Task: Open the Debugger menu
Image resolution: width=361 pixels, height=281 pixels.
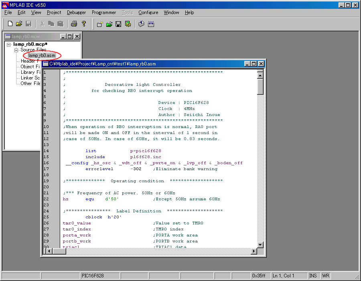Action: (76, 12)
